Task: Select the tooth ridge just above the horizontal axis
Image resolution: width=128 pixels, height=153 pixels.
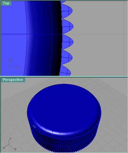Action: coord(67,27)
